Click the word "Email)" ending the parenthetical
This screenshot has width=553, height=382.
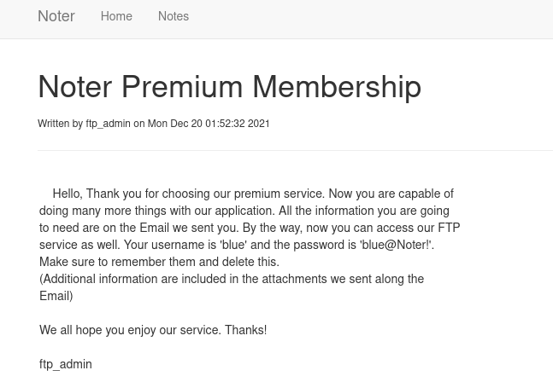pos(56,296)
